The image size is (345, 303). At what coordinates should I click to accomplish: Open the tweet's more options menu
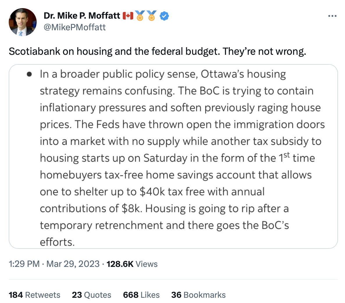(x=332, y=16)
